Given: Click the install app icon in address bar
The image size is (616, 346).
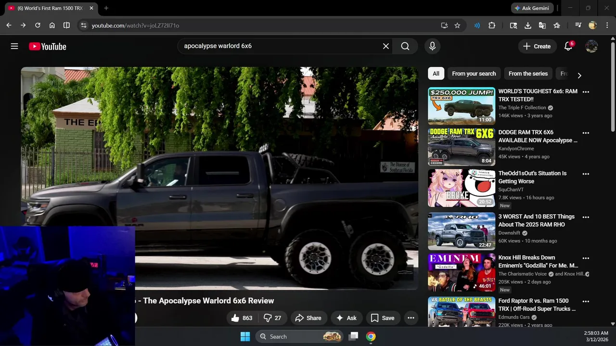Looking at the screenshot, I should coord(444,25).
